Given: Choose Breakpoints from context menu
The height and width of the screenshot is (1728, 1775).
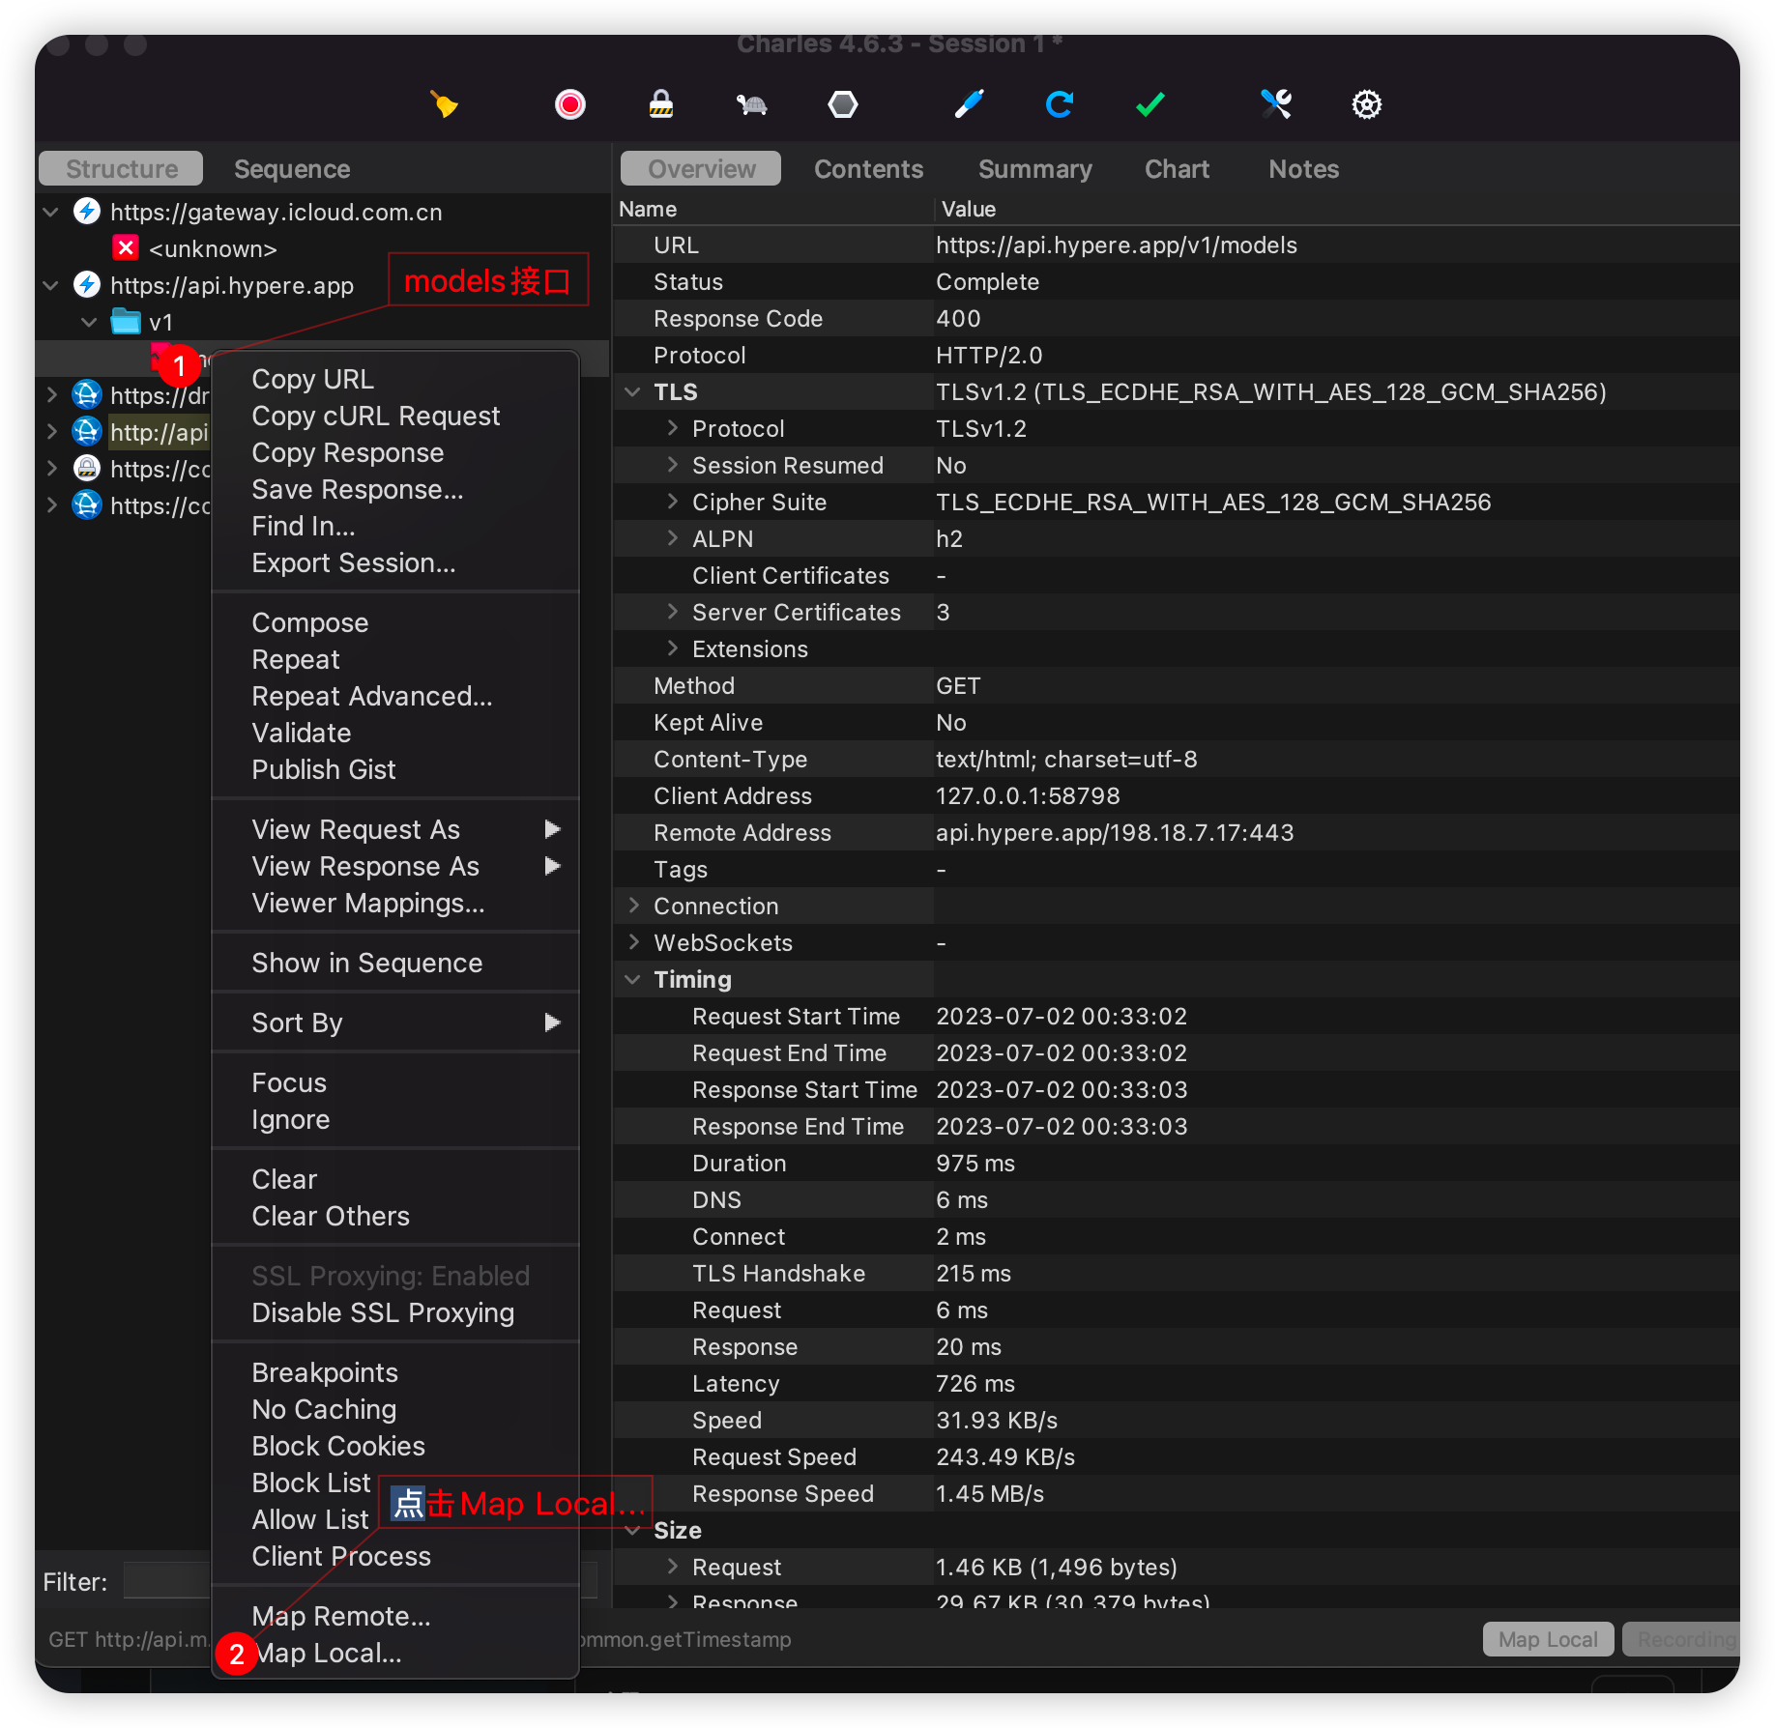Looking at the screenshot, I should (395, 1372).
